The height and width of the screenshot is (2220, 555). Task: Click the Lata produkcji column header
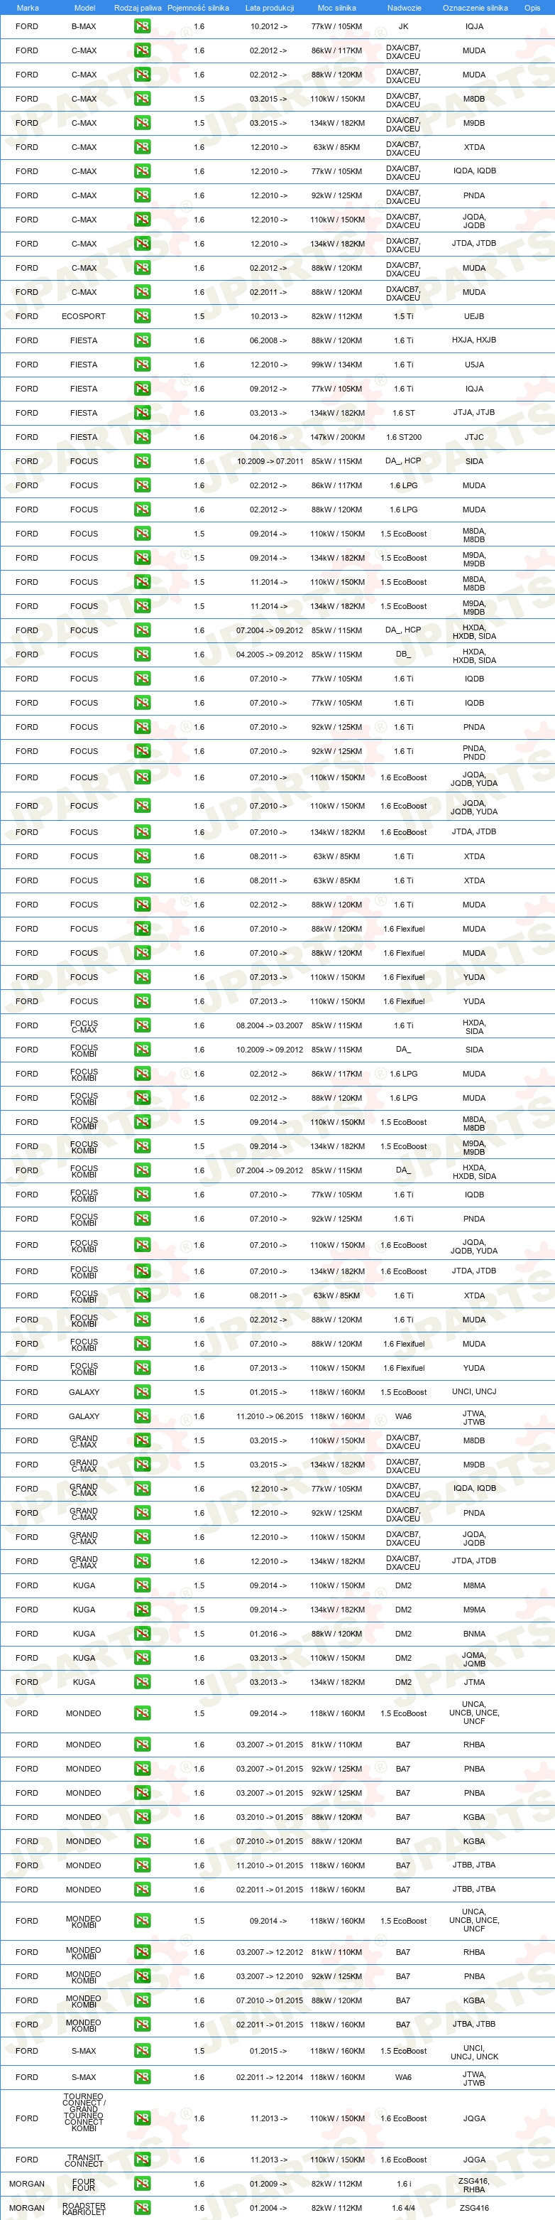click(x=269, y=8)
